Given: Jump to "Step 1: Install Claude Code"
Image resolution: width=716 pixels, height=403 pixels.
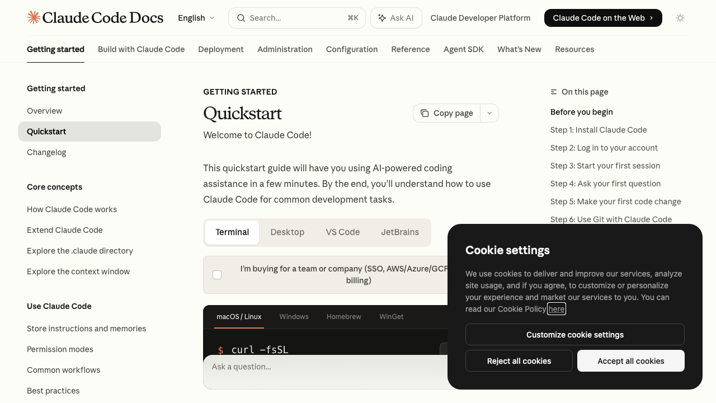Looking at the screenshot, I should click(x=599, y=130).
